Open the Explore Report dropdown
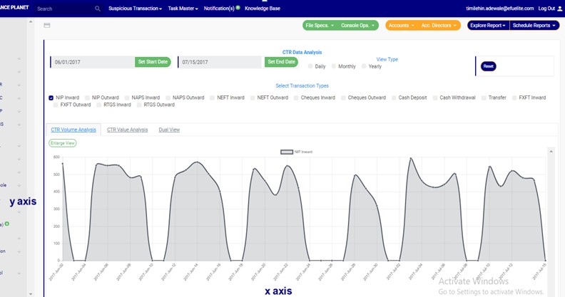 point(487,25)
